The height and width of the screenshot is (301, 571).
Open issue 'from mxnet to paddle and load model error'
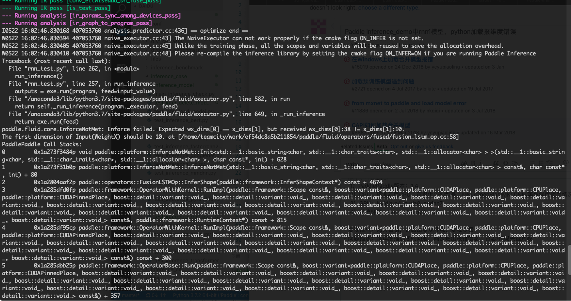[409, 103]
